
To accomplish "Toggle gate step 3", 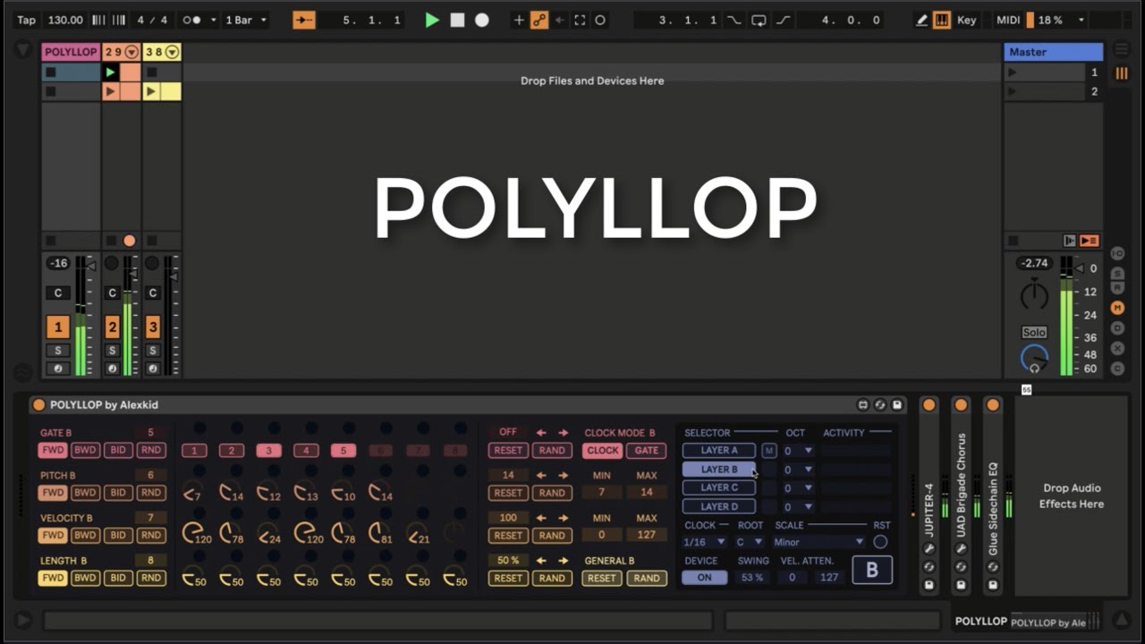I will (x=269, y=451).
